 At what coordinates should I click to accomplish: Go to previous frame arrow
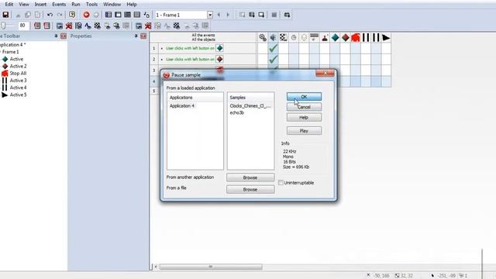pos(219,15)
